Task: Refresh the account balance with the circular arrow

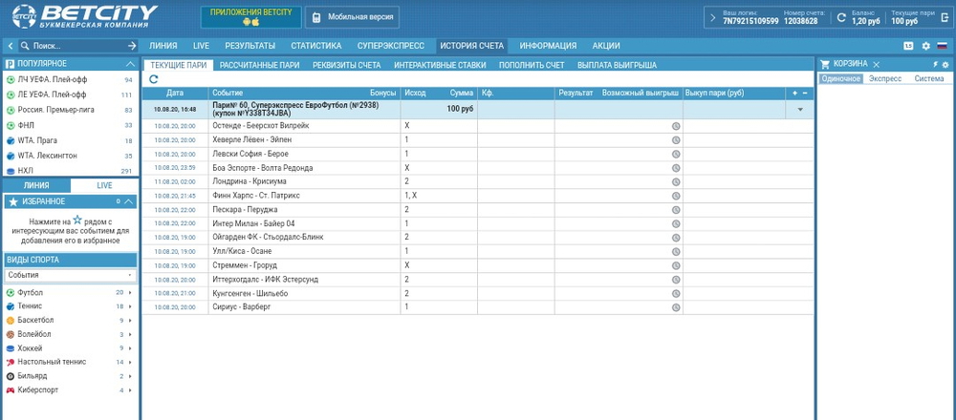Action: [840, 17]
